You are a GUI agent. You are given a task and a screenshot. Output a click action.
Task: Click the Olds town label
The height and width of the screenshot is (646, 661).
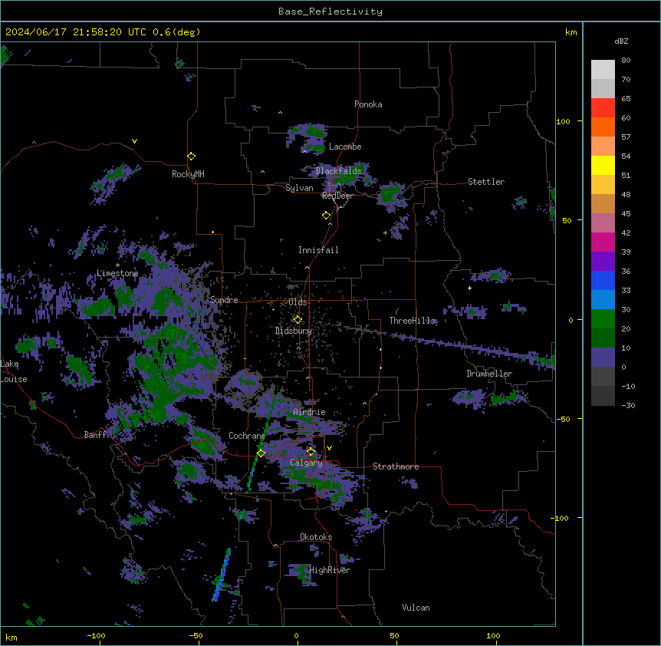(x=298, y=302)
